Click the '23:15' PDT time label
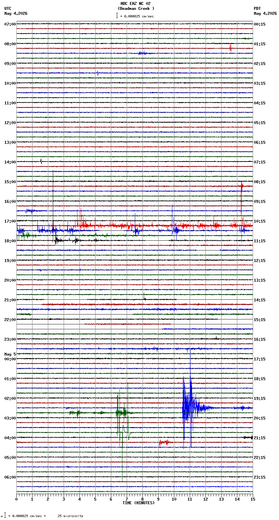The image size is (279, 520). pos(259,477)
